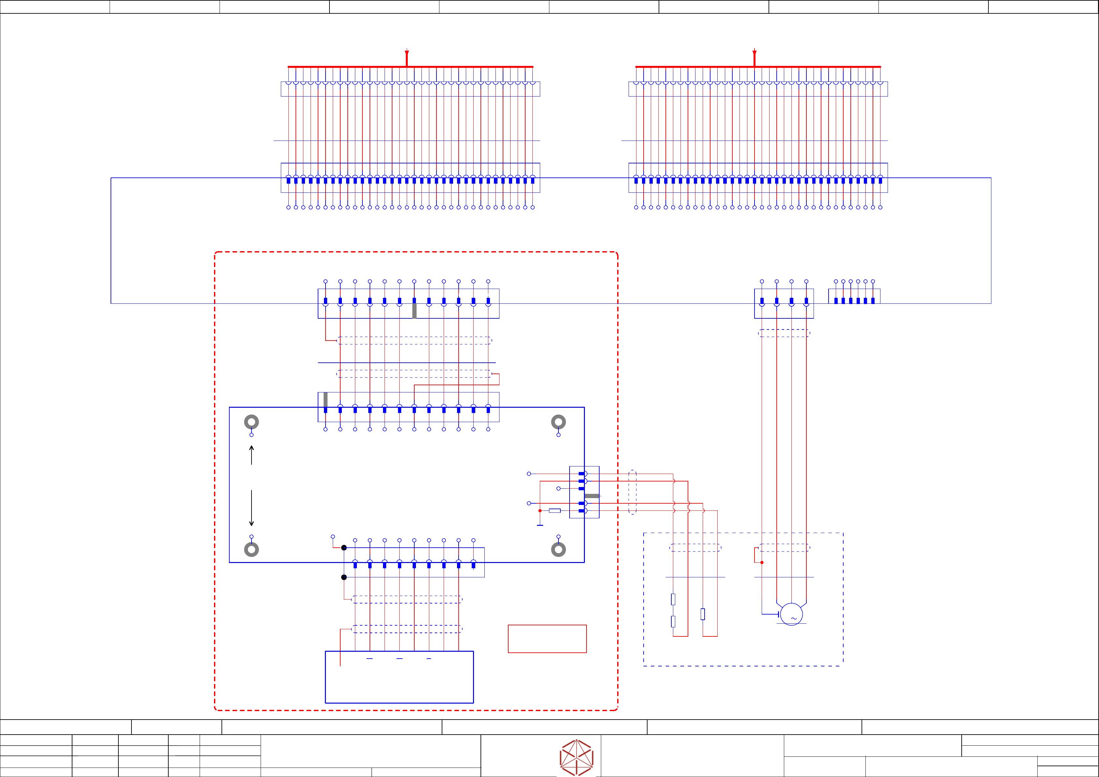The height and width of the screenshot is (777, 1099).
Task: Click the red bus bar over left terminals
Action: point(344,67)
